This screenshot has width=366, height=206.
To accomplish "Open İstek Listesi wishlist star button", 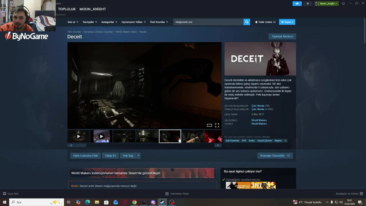I will [265, 22].
